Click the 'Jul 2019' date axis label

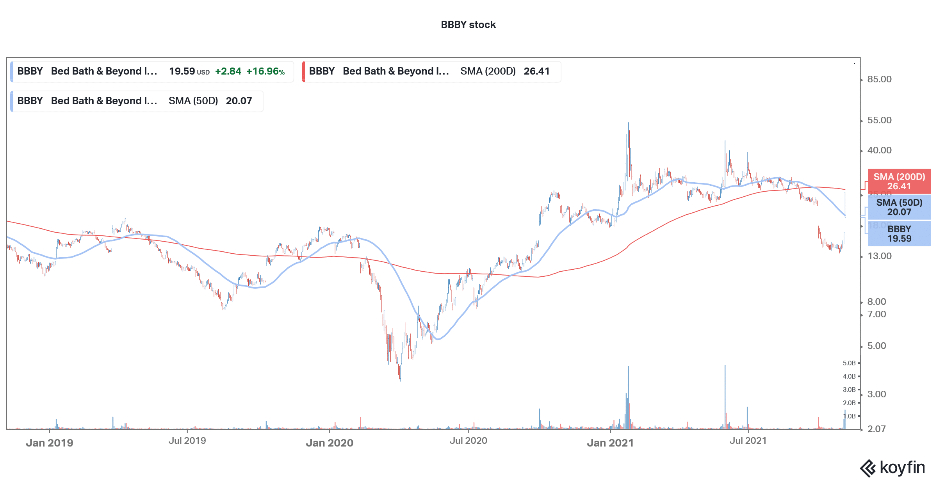(187, 441)
